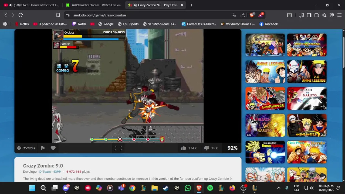Click the share icon in the address bar
Image resolution: width=345 pixels, height=194 pixels.
point(243,15)
